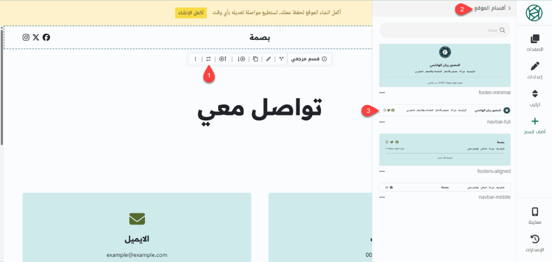Click the pencil edit icon in the section toolbar
The height and width of the screenshot is (262, 552).
pyautogui.click(x=268, y=59)
